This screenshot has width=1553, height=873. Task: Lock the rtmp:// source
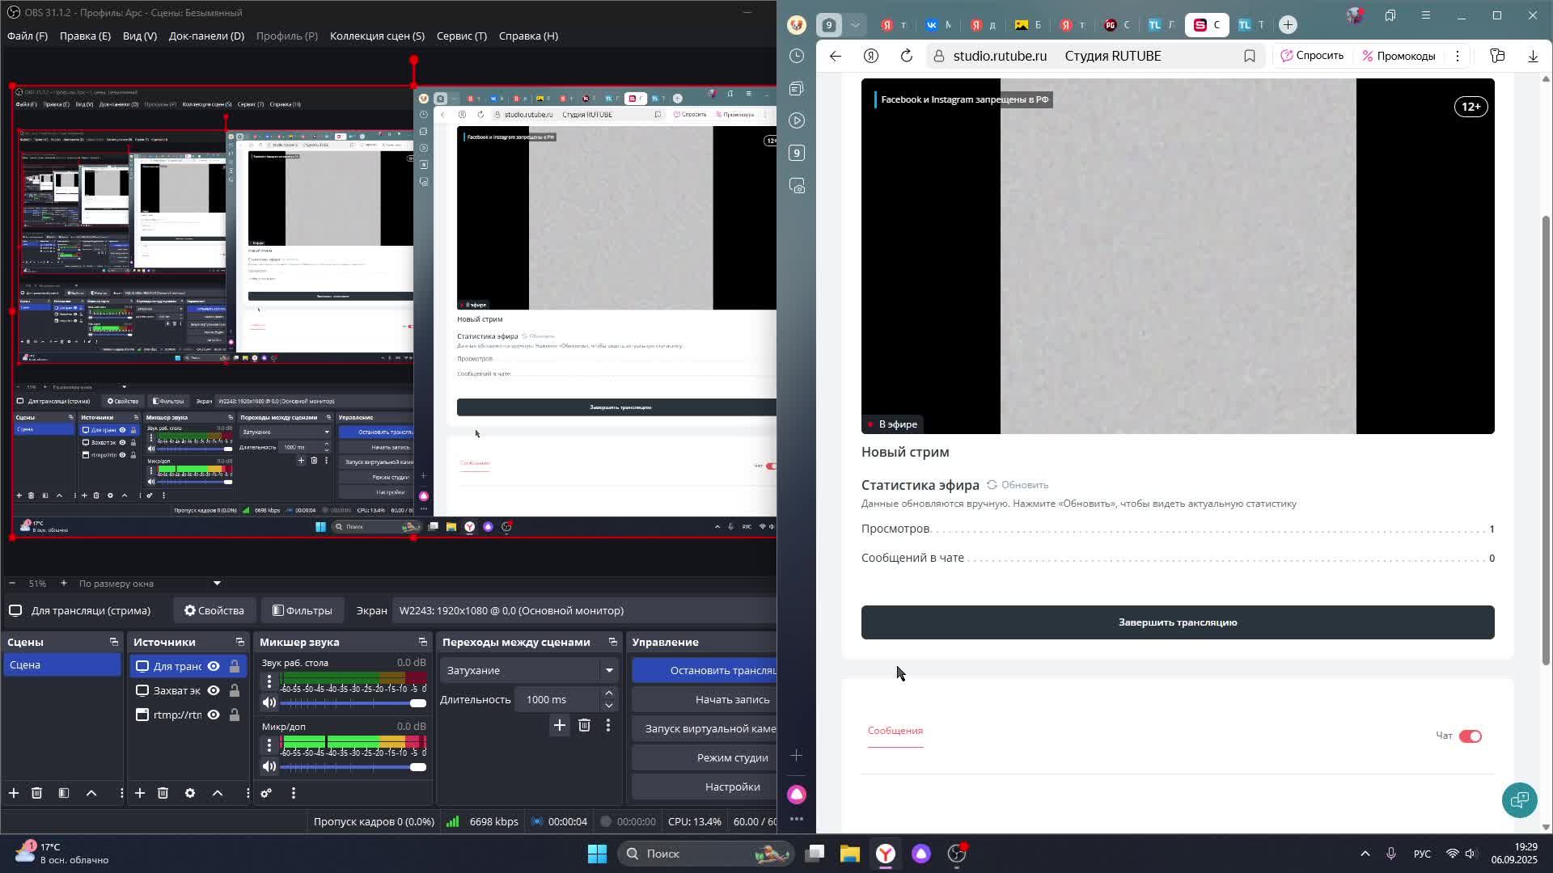234,715
